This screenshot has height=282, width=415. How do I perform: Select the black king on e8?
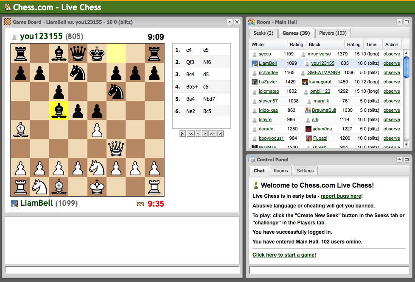[97, 53]
